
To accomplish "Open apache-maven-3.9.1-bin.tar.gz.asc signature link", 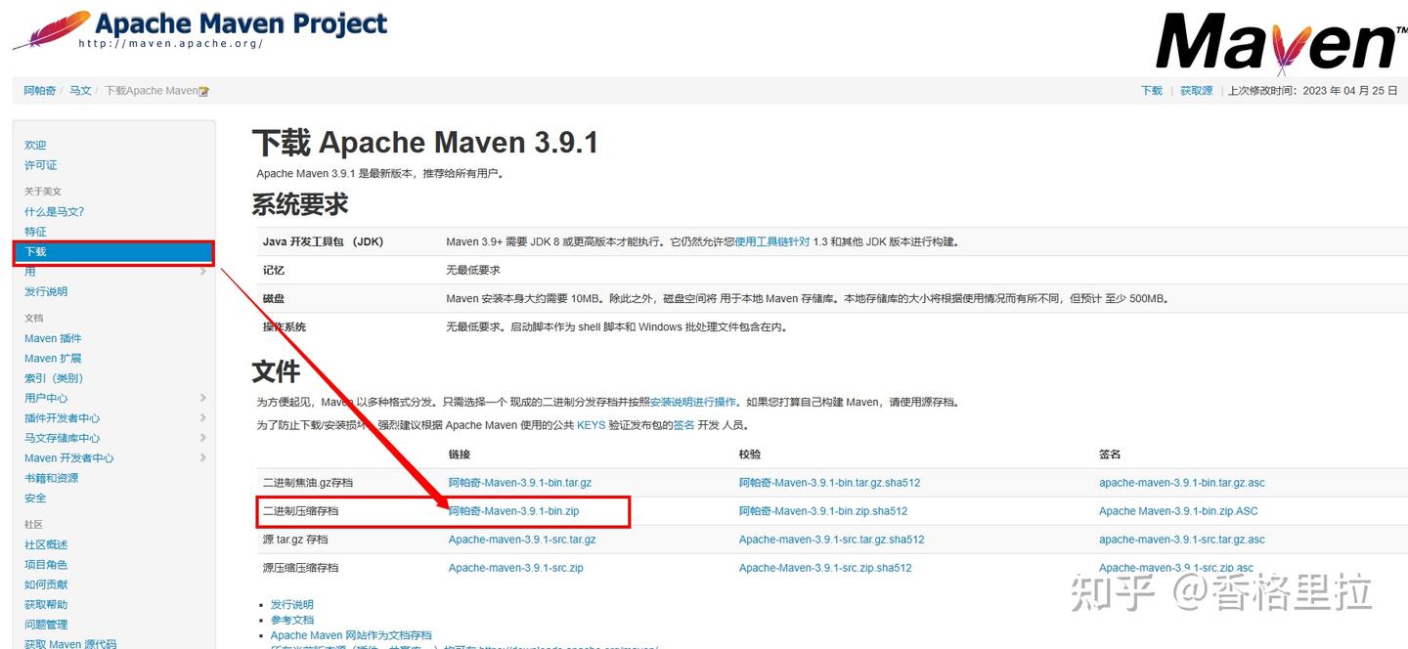I will tap(1182, 483).
